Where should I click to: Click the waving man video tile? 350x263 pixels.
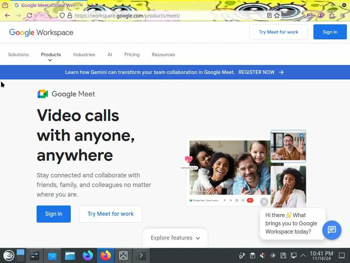(x=288, y=146)
